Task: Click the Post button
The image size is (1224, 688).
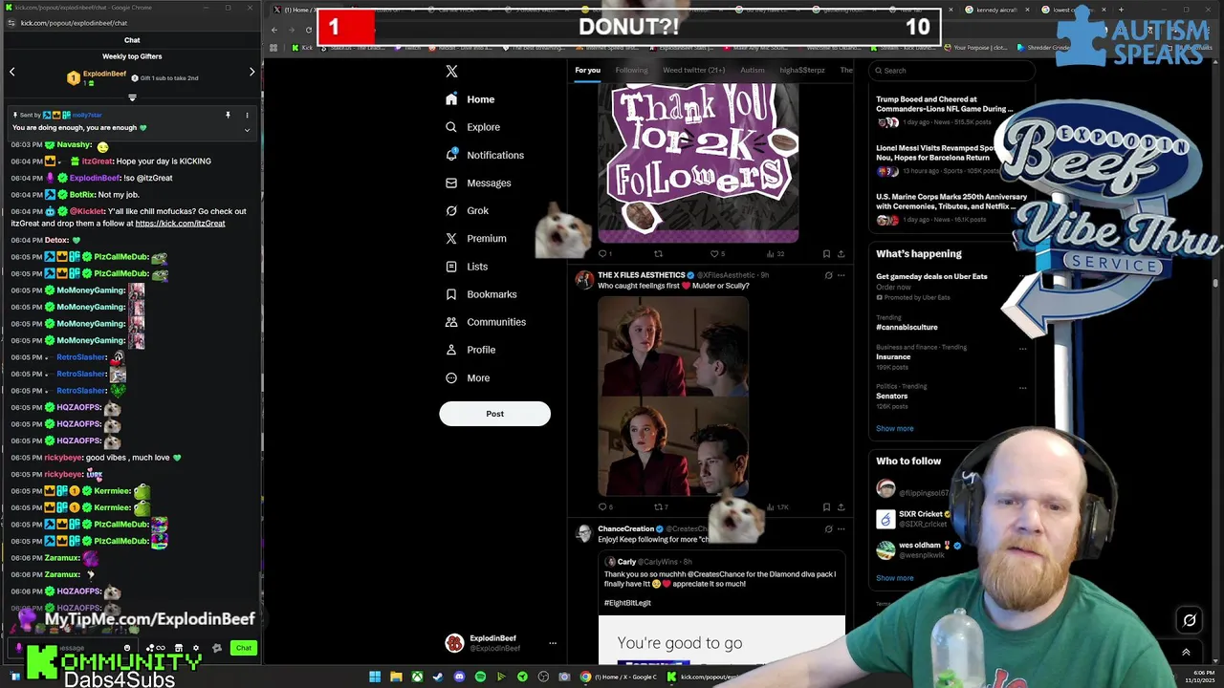Action: (494, 414)
